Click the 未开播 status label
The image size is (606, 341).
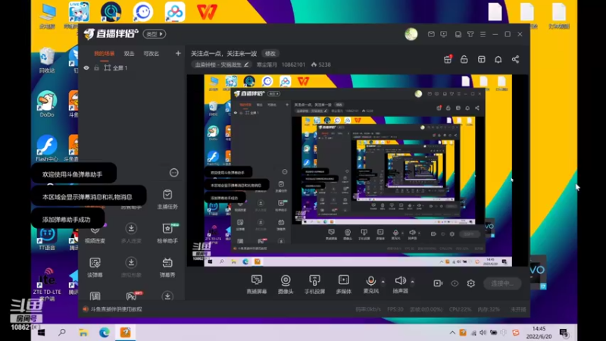(518, 309)
